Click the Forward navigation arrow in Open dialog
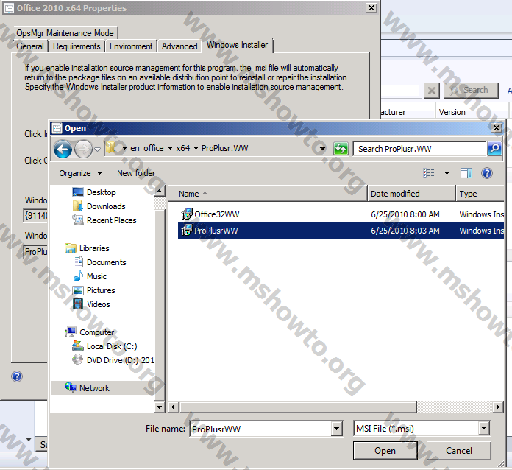512x470 pixels. point(83,150)
